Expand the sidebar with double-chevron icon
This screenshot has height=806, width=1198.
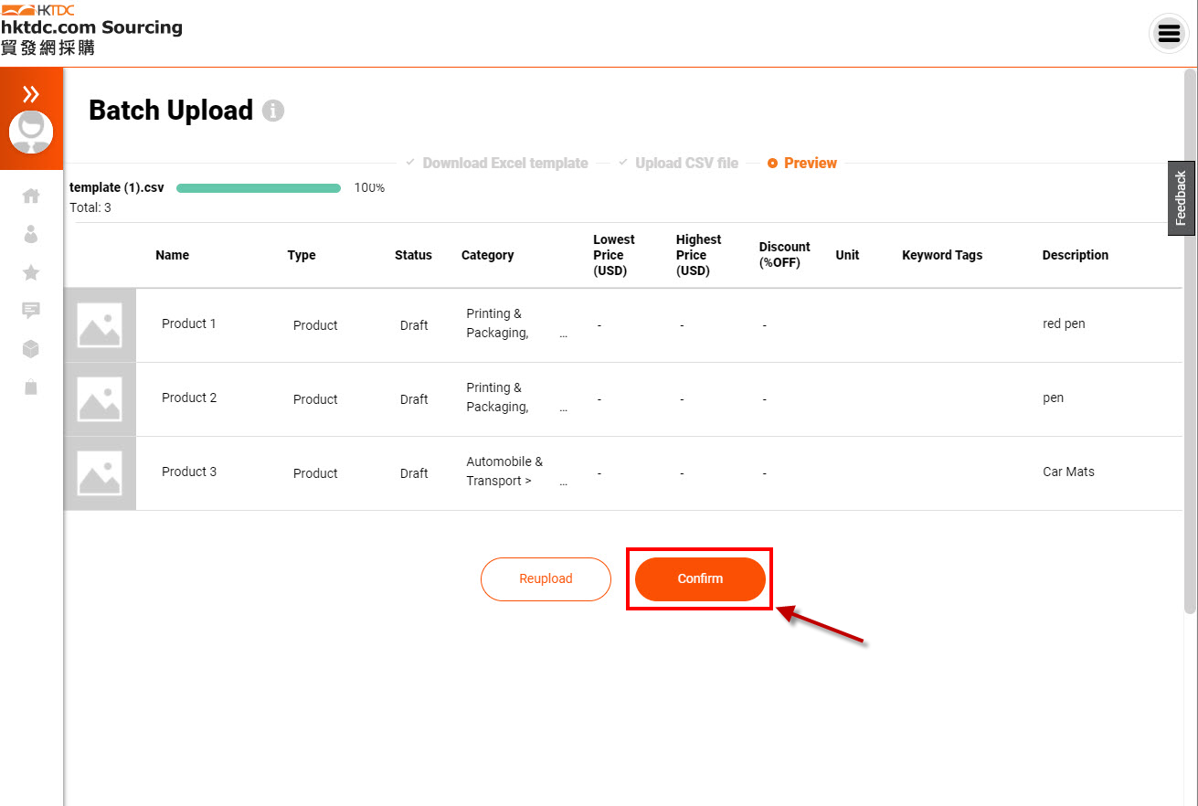pyautogui.click(x=31, y=93)
